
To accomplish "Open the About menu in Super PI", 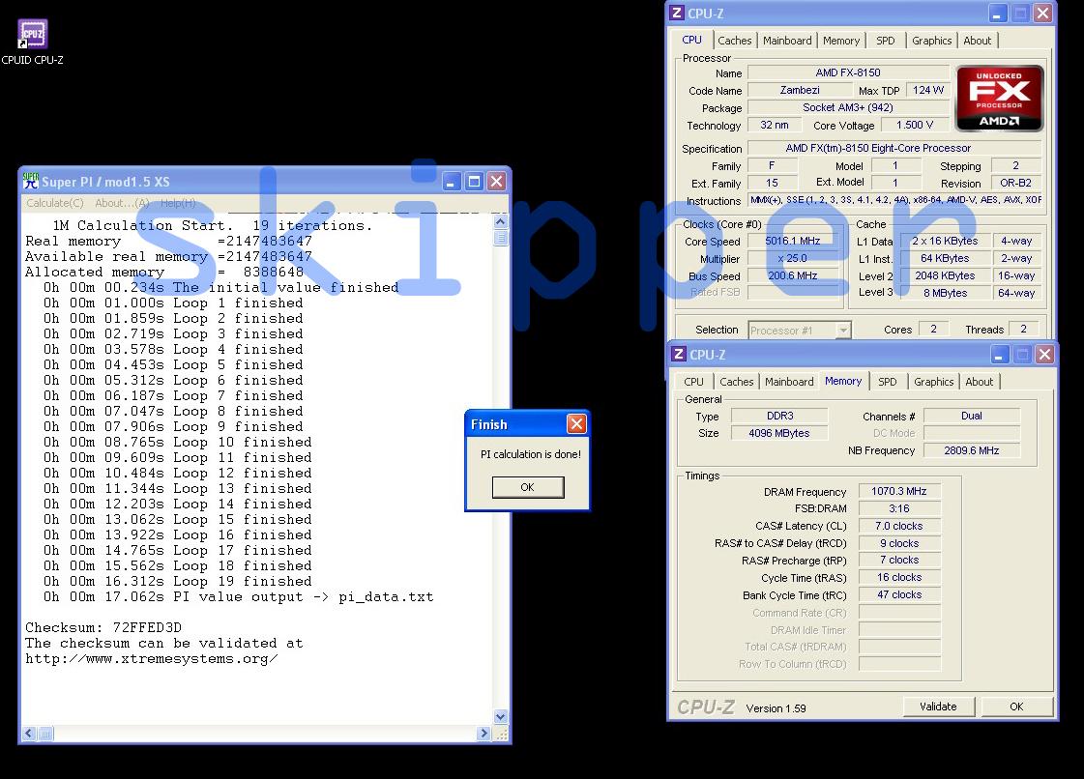I will click(x=122, y=203).
